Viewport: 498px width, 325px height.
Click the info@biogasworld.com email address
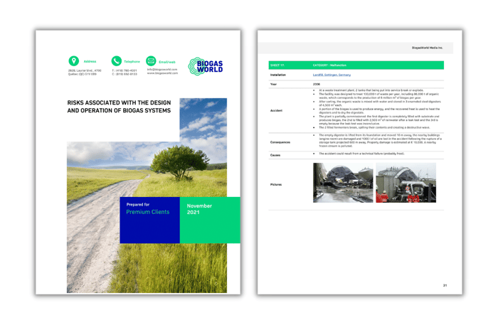[161, 70]
